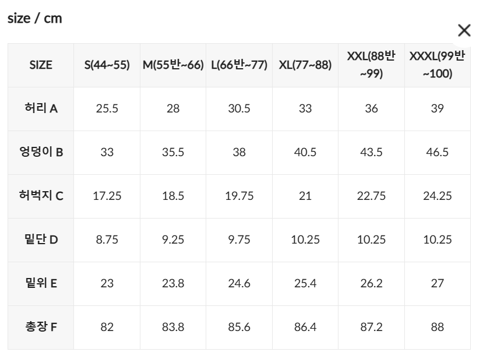The image size is (483, 359).
Task: Click the 총장 F row label
Action: click(41, 327)
